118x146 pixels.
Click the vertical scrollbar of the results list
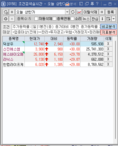115,90
